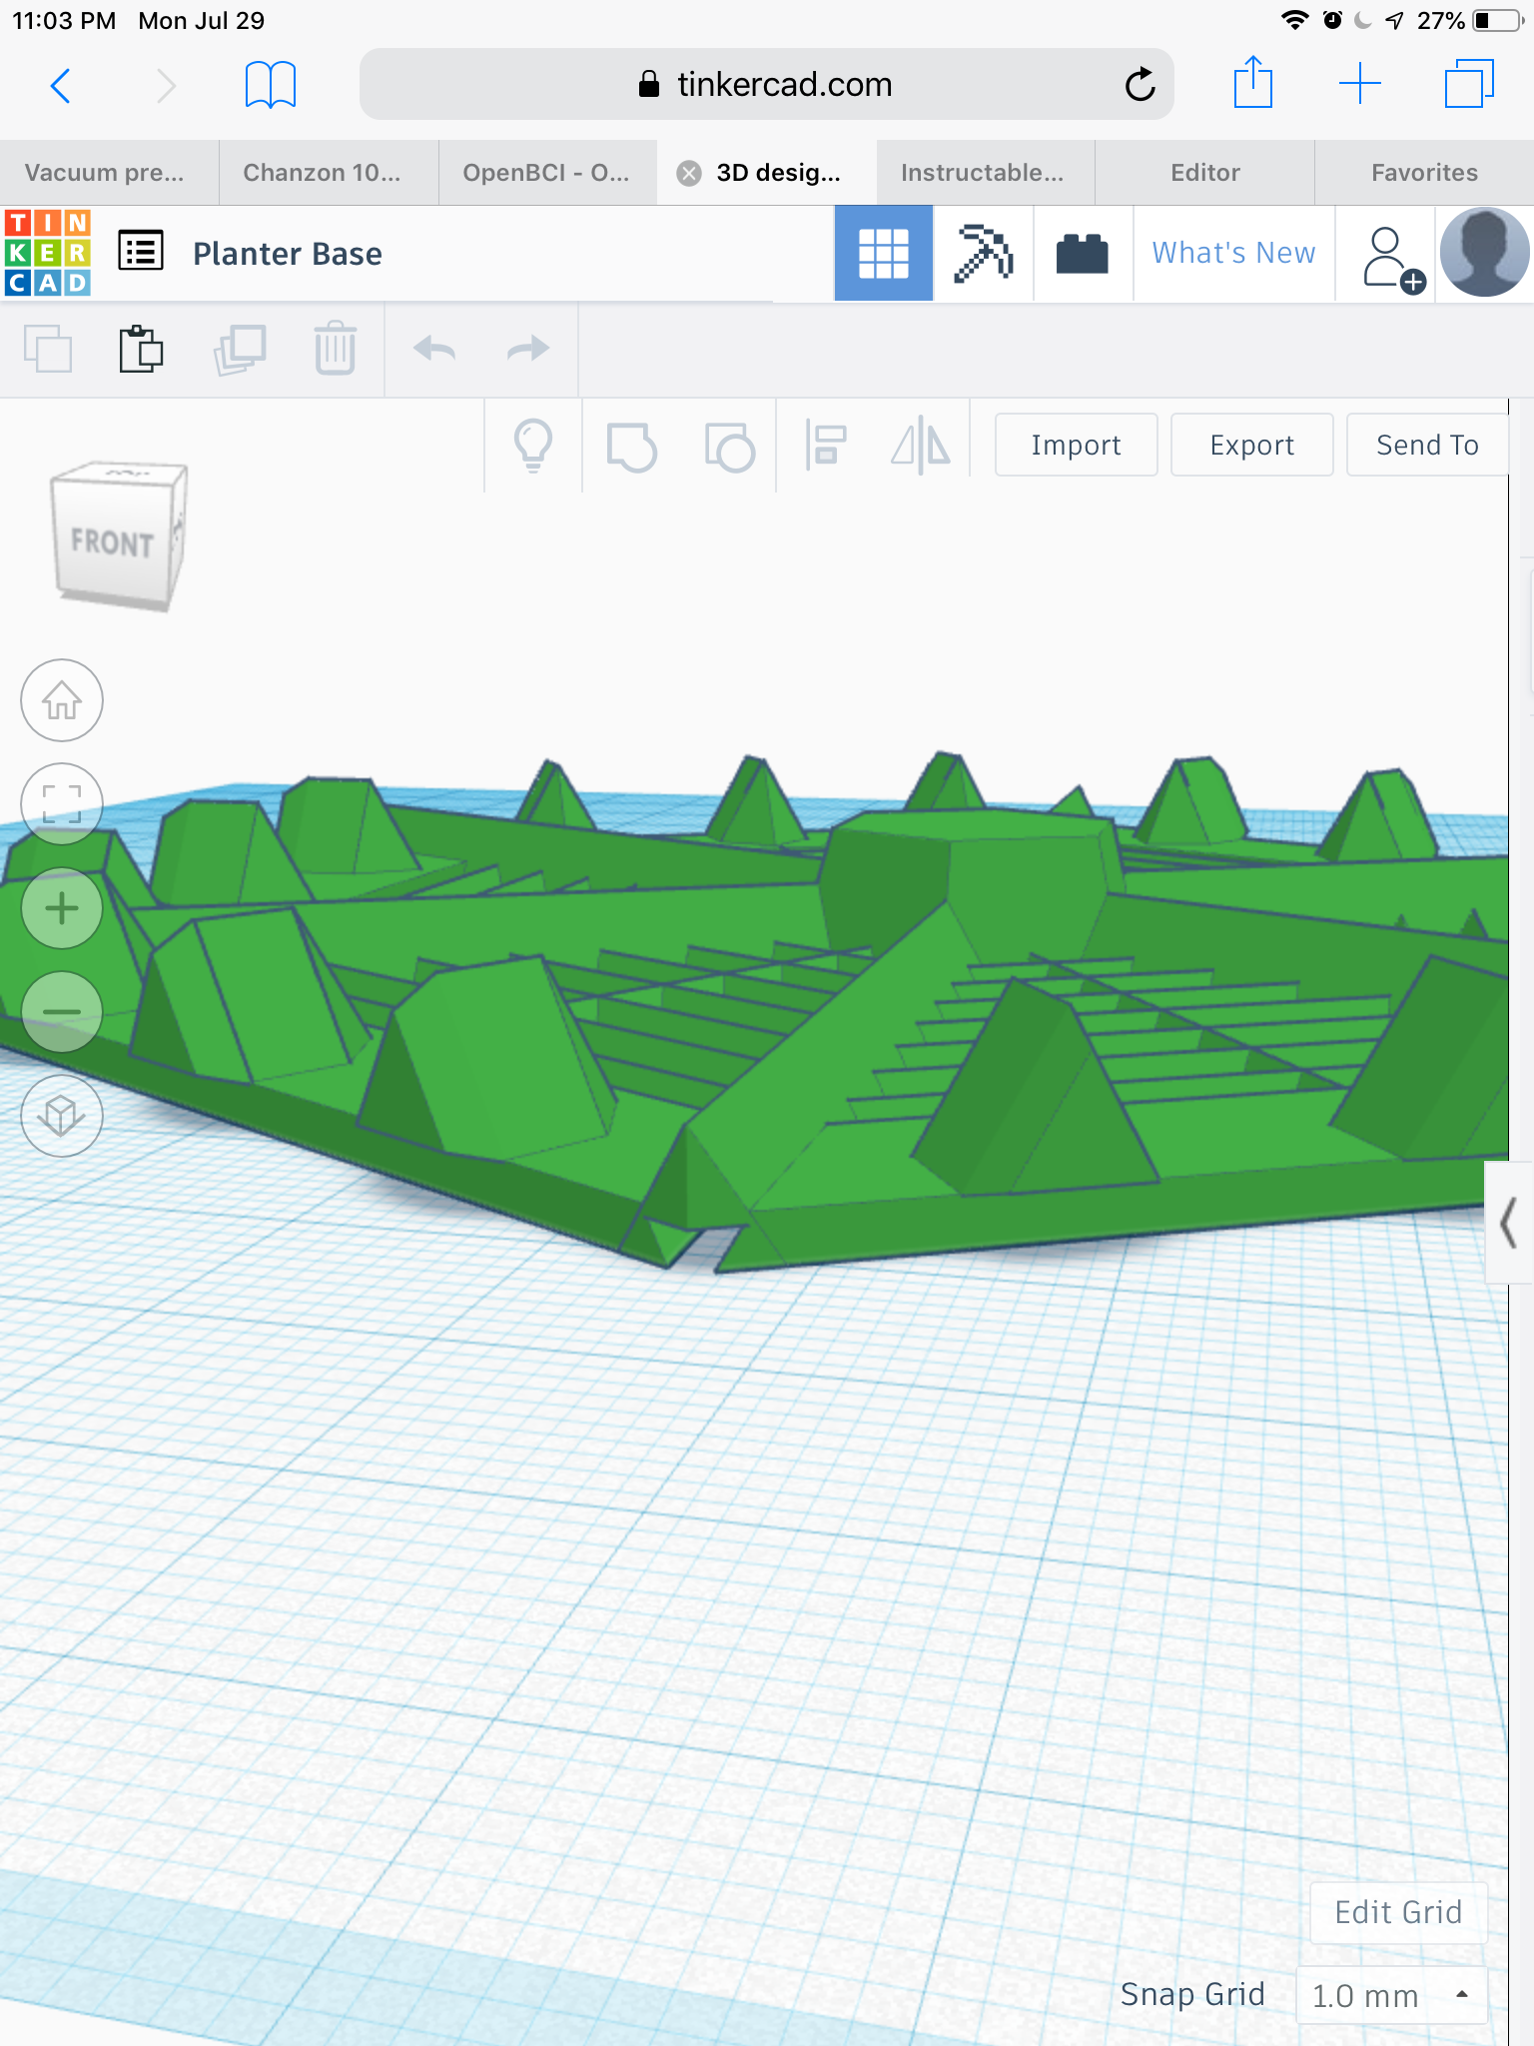Open the What's New link

1233,253
